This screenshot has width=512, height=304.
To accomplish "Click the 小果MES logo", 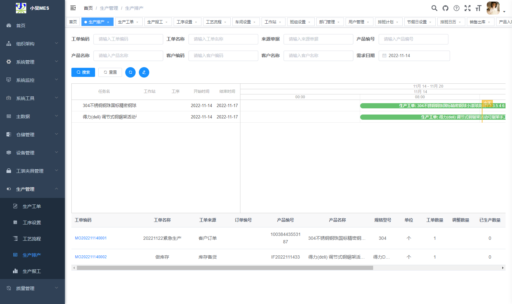I will pos(32,8).
